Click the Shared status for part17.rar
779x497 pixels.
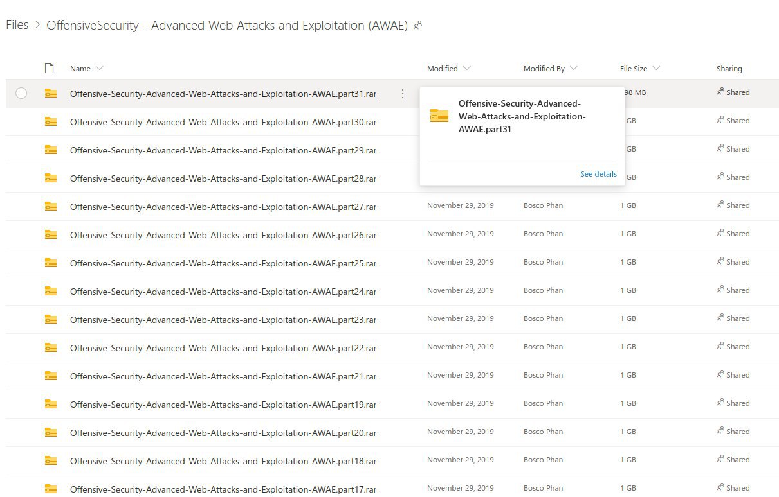(733, 488)
